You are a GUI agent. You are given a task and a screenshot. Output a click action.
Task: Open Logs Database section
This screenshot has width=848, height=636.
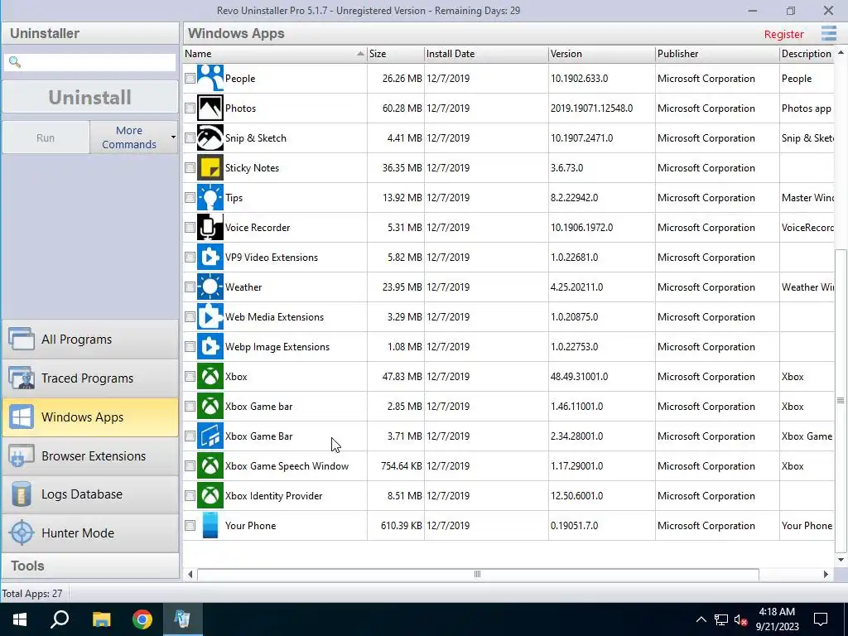tap(90, 494)
